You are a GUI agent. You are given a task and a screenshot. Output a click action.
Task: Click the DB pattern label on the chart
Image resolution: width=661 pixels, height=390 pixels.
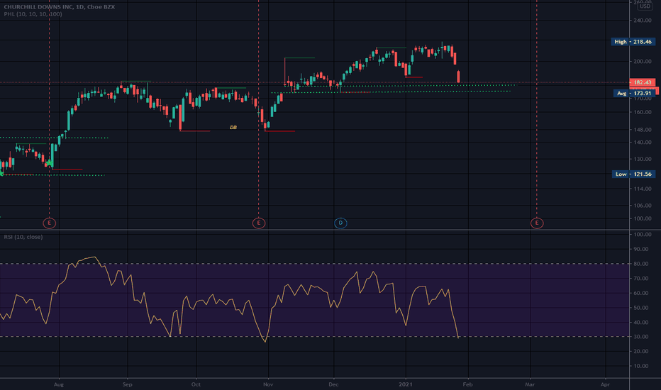click(233, 128)
